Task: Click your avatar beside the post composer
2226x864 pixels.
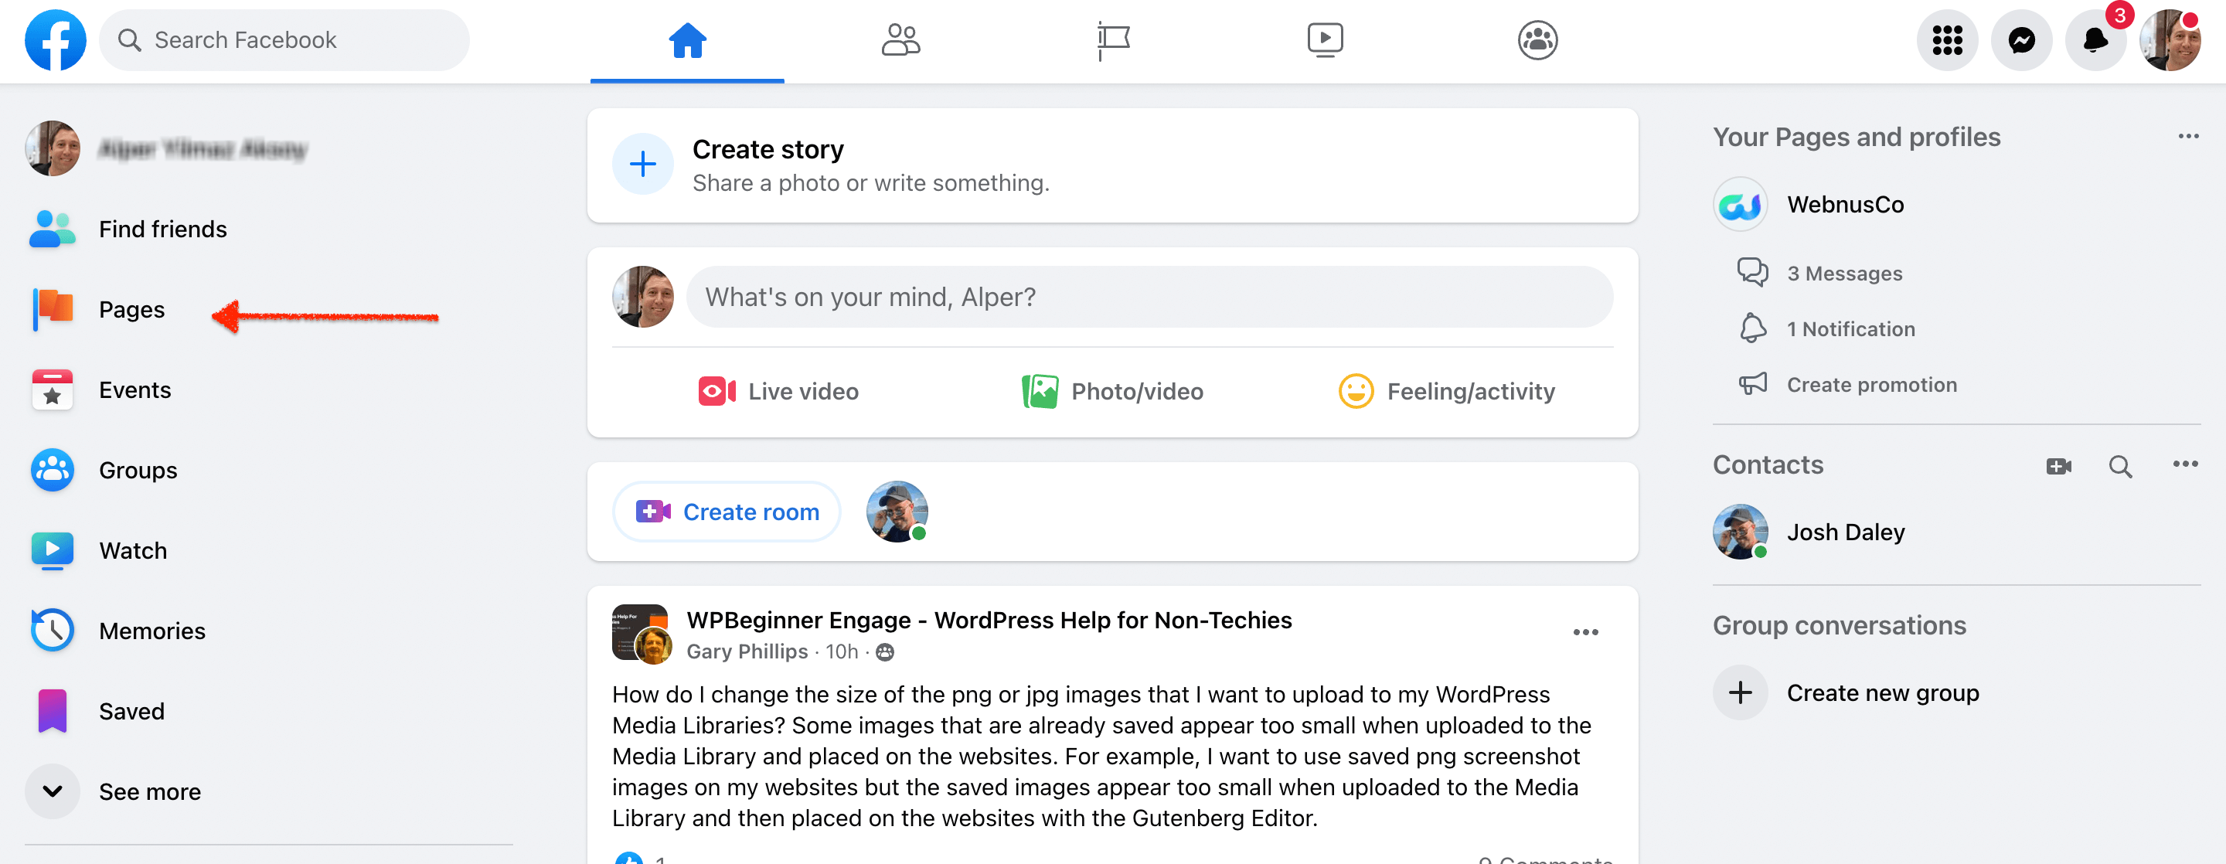Action: (643, 296)
